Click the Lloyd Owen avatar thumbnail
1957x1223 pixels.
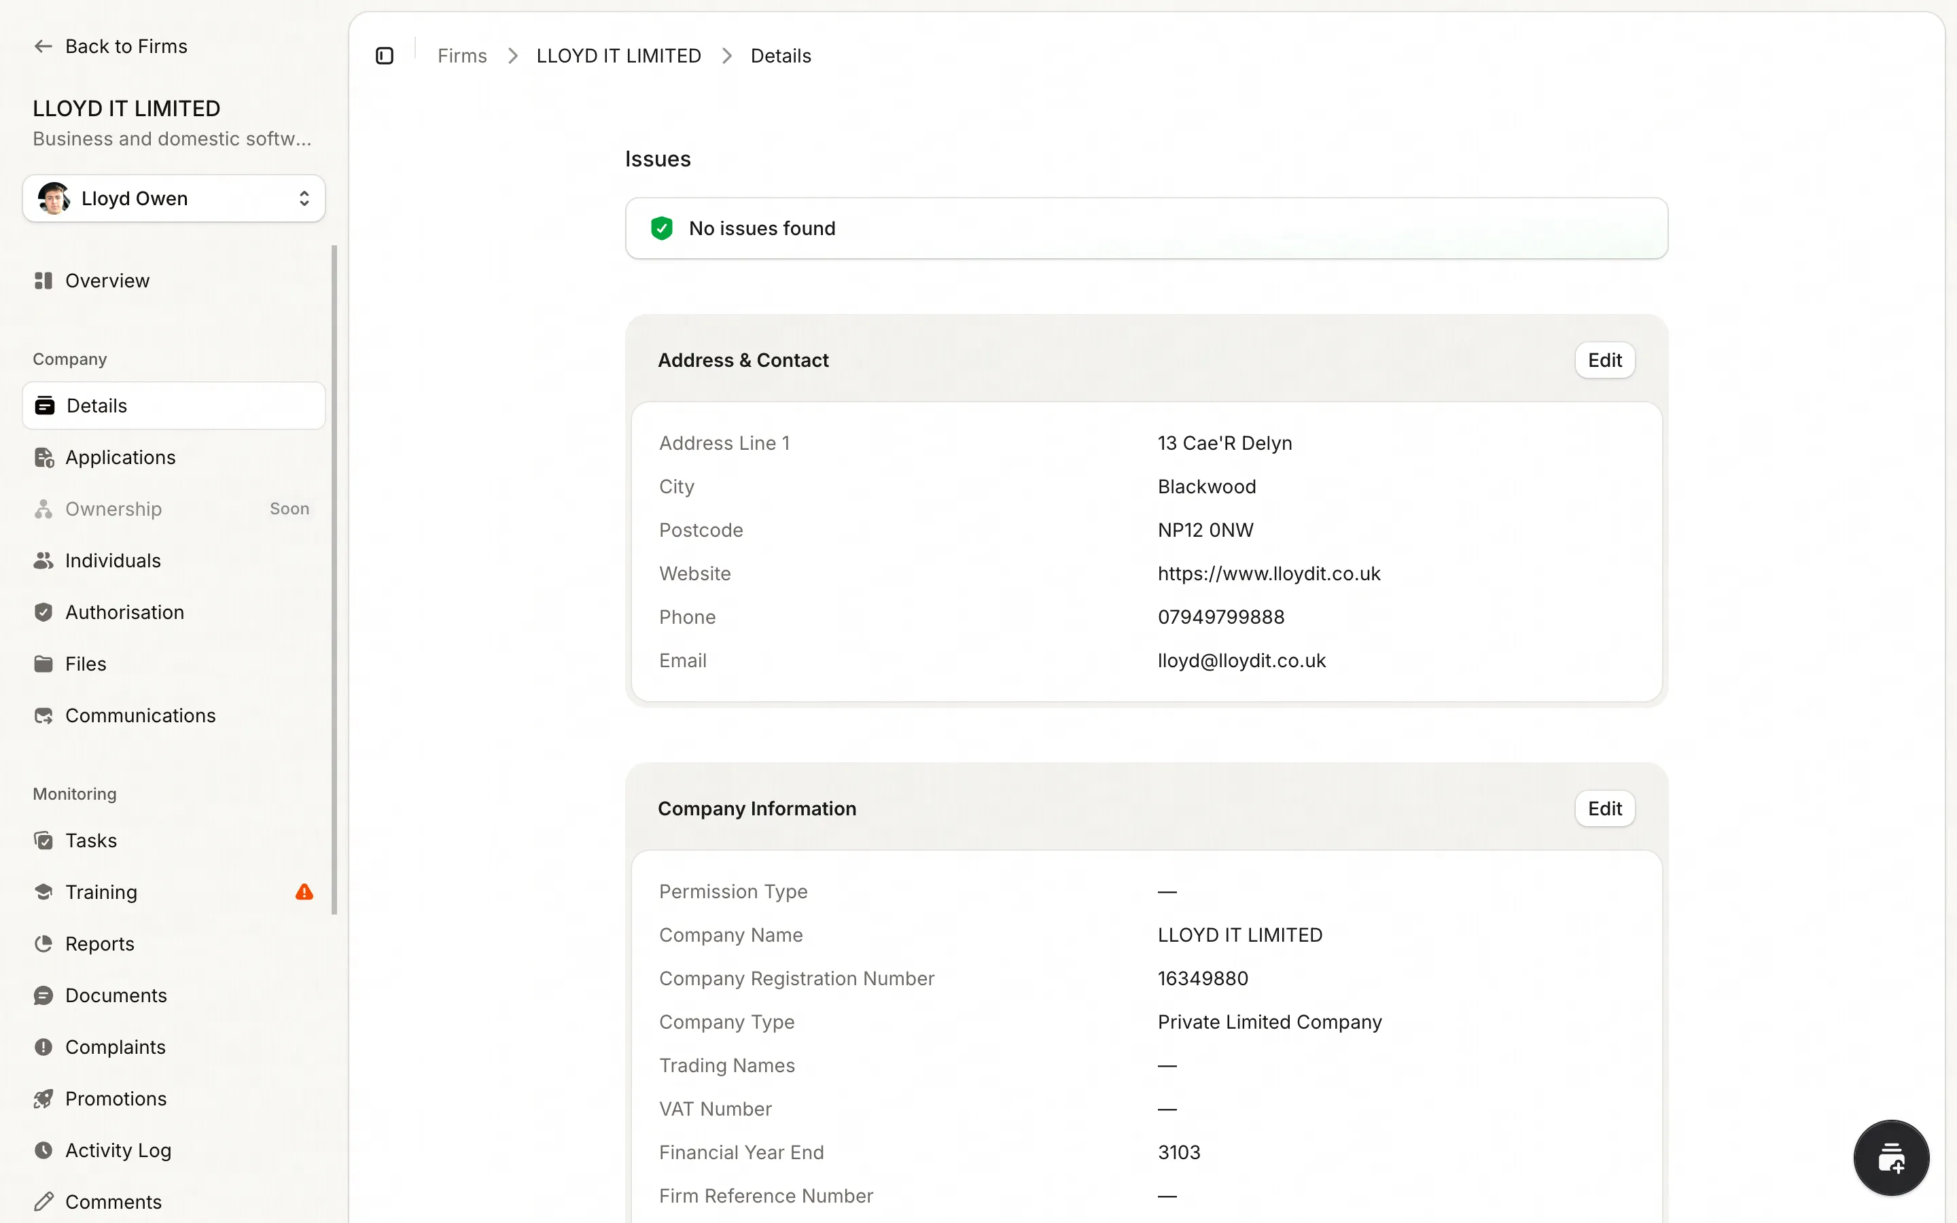click(54, 199)
